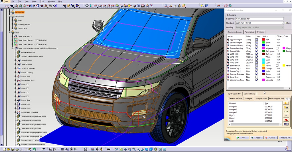Click the Base Data input field

click(259, 19)
